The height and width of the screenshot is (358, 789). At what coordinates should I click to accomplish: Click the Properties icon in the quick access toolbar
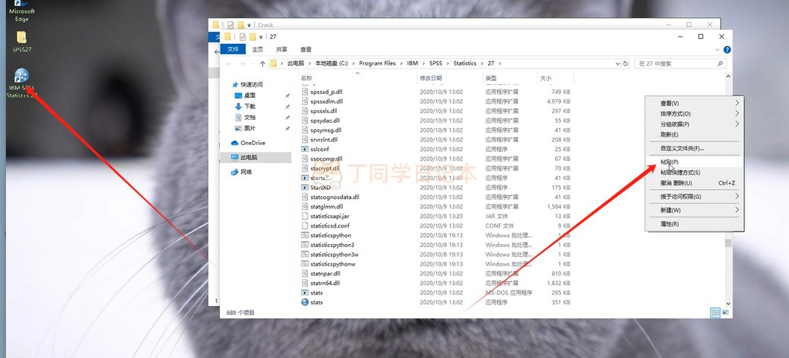point(243,36)
